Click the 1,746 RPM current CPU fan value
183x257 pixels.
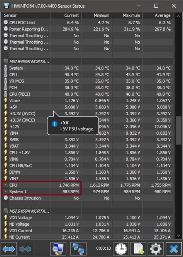pos(69,185)
